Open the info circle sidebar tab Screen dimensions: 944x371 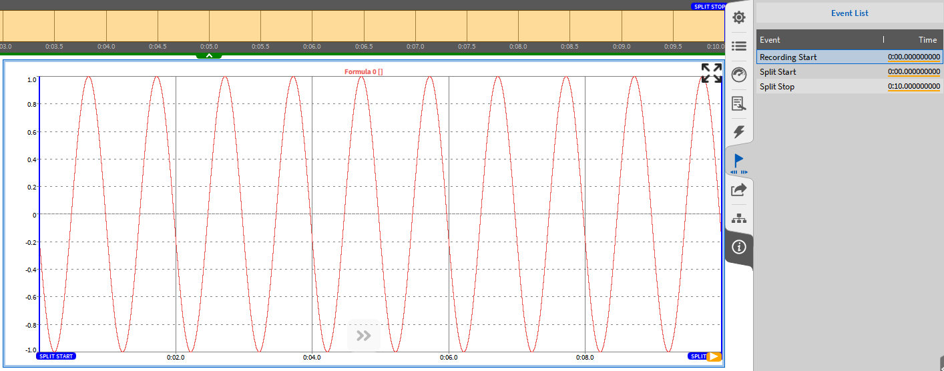pos(739,248)
